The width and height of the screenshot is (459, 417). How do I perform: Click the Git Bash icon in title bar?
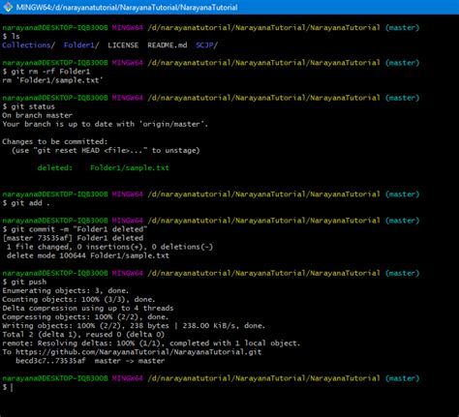pyautogui.click(x=8, y=7)
